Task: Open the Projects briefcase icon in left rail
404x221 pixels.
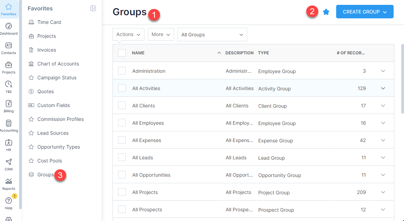Action: 9,65
